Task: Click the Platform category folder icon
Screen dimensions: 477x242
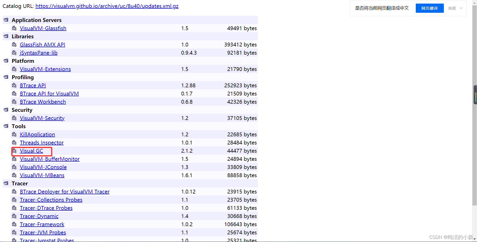Action: point(6,60)
